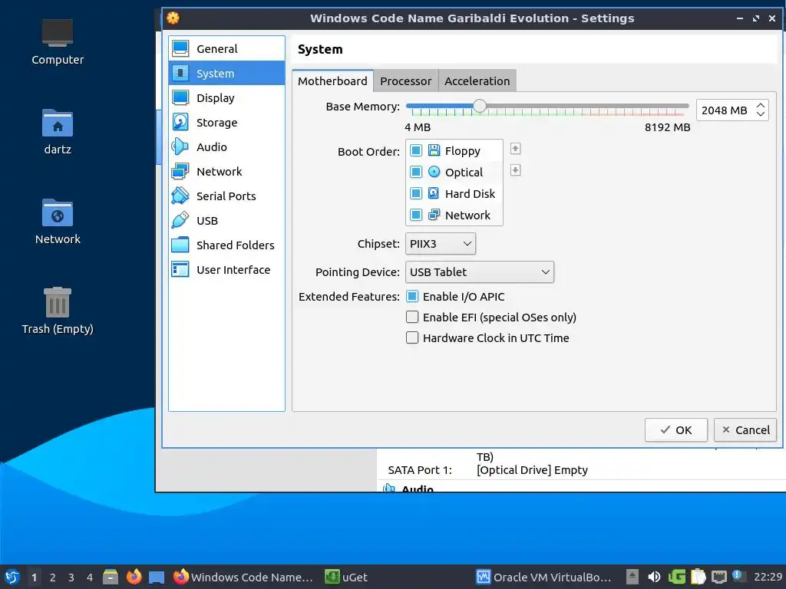The width and height of the screenshot is (786, 589).
Task: Click the tray expander arrow icon
Action: tap(632, 577)
